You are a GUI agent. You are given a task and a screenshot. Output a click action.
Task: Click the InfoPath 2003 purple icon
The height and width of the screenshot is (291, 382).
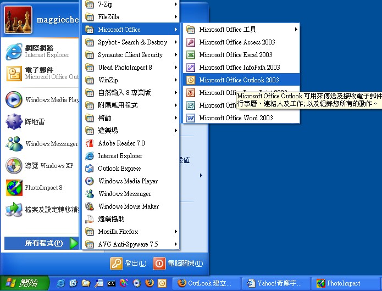pos(191,68)
